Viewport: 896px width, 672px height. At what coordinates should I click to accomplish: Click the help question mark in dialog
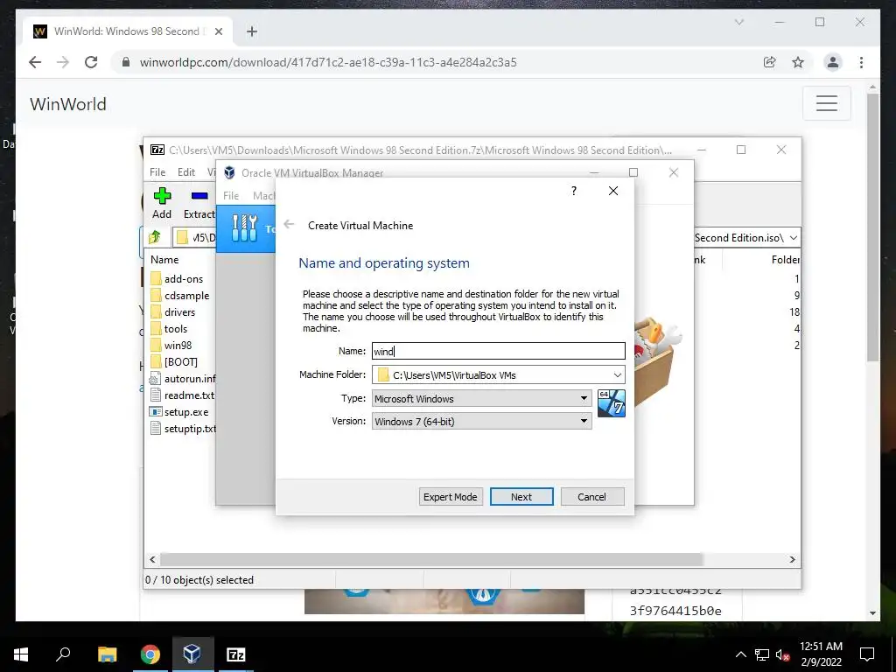click(574, 191)
